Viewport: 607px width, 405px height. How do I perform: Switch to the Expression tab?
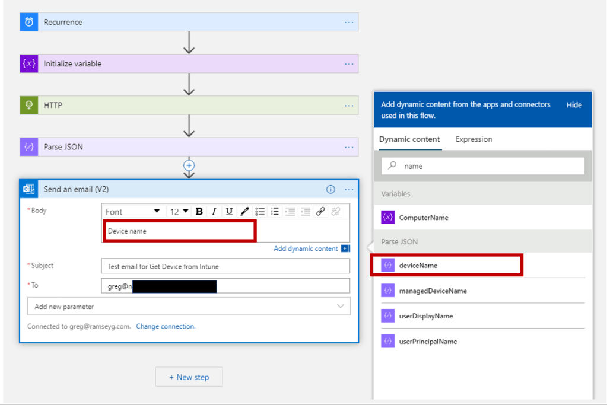473,139
